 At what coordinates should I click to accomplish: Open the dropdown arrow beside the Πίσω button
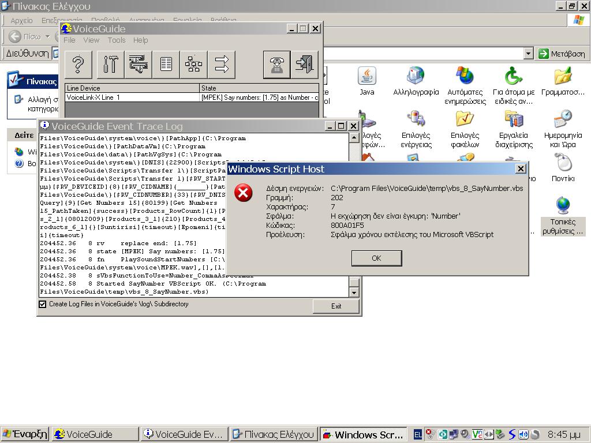[47, 36]
